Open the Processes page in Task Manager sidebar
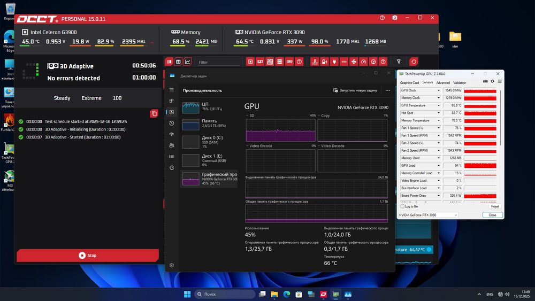 (172, 101)
